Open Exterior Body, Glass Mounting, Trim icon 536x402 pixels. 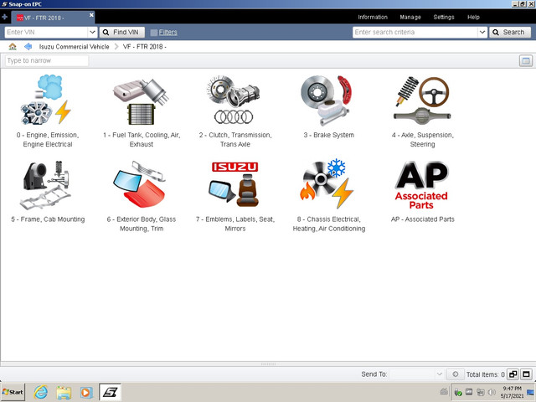click(140, 184)
